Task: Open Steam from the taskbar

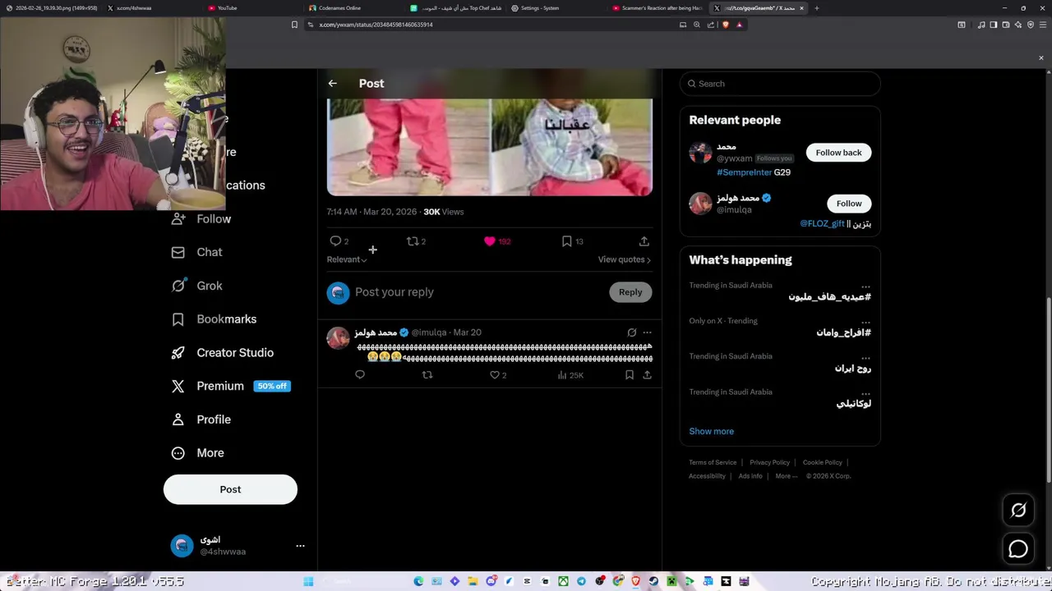Action: click(653, 581)
